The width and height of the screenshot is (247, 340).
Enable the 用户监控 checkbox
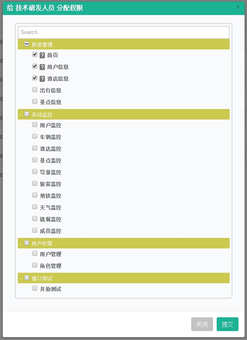point(35,124)
